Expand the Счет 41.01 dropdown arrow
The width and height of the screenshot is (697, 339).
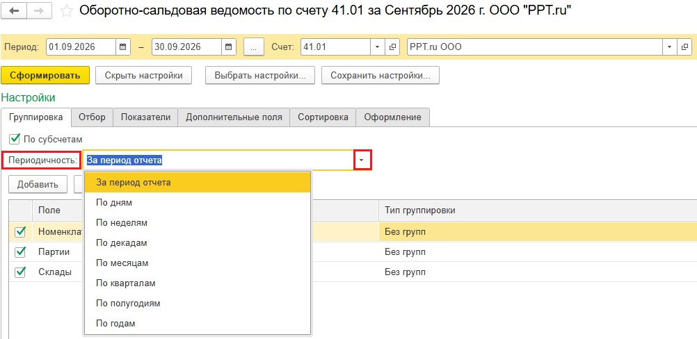coord(378,47)
